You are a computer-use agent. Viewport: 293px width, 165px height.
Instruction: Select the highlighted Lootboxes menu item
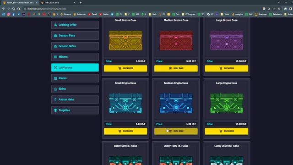pyautogui.click(x=75, y=67)
